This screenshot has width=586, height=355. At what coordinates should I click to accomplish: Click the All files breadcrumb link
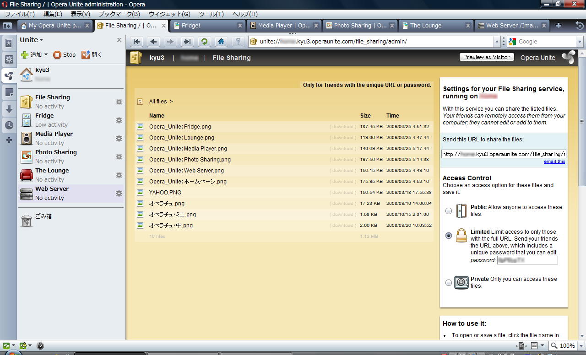coord(158,102)
